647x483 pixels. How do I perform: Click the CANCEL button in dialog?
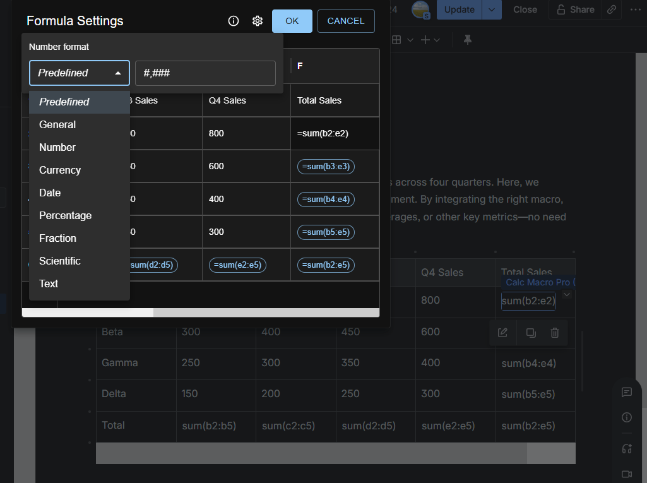coord(345,21)
